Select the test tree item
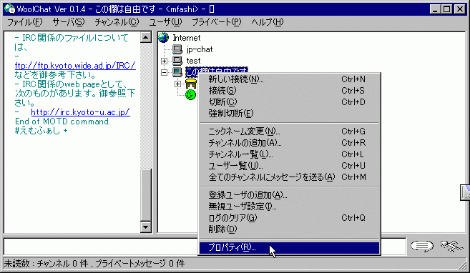The image size is (470, 273). [194, 61]
